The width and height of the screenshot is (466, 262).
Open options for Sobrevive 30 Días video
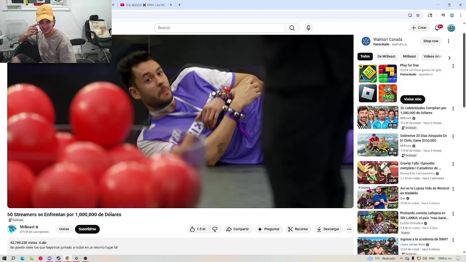coord(453,136)
